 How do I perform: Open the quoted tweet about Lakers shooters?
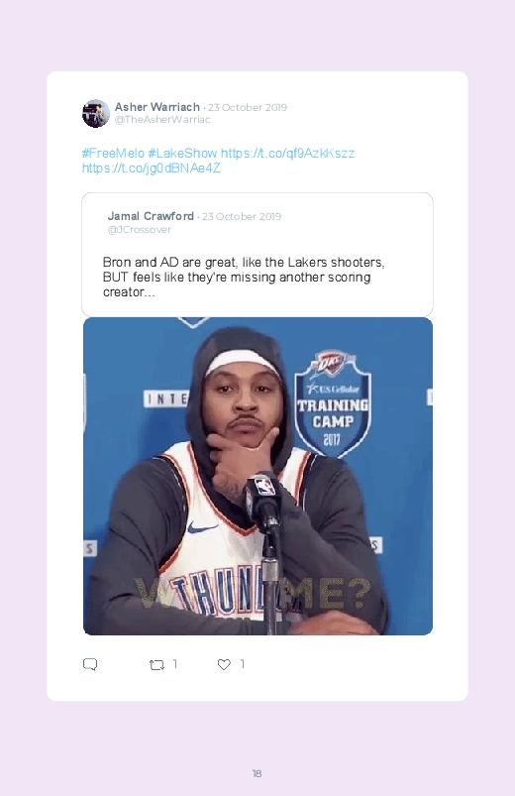[x=257, y=255]
